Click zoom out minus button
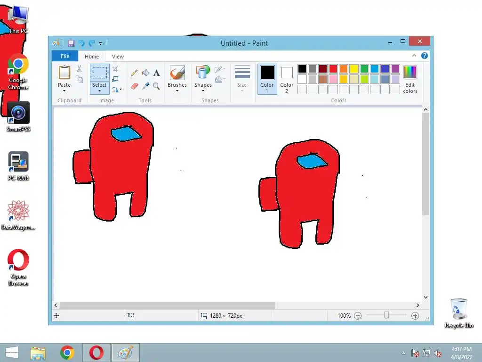Viewport: 482px width, 362px height. (x=358, y=315)
